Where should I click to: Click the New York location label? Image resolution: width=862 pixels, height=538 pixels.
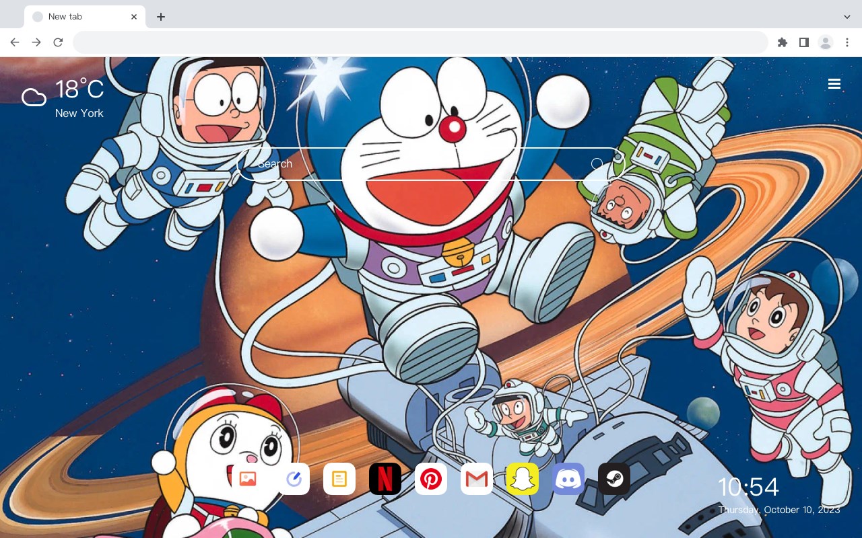click(79, 113)
